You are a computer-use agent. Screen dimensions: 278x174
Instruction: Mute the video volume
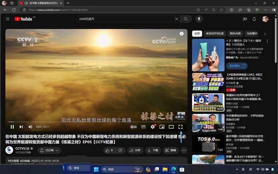point(30,127)
